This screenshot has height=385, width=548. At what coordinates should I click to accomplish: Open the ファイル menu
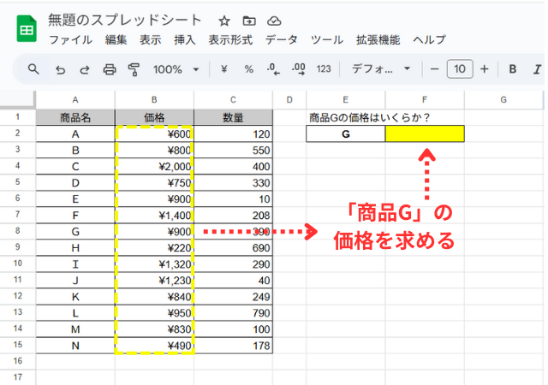[70, 39]
